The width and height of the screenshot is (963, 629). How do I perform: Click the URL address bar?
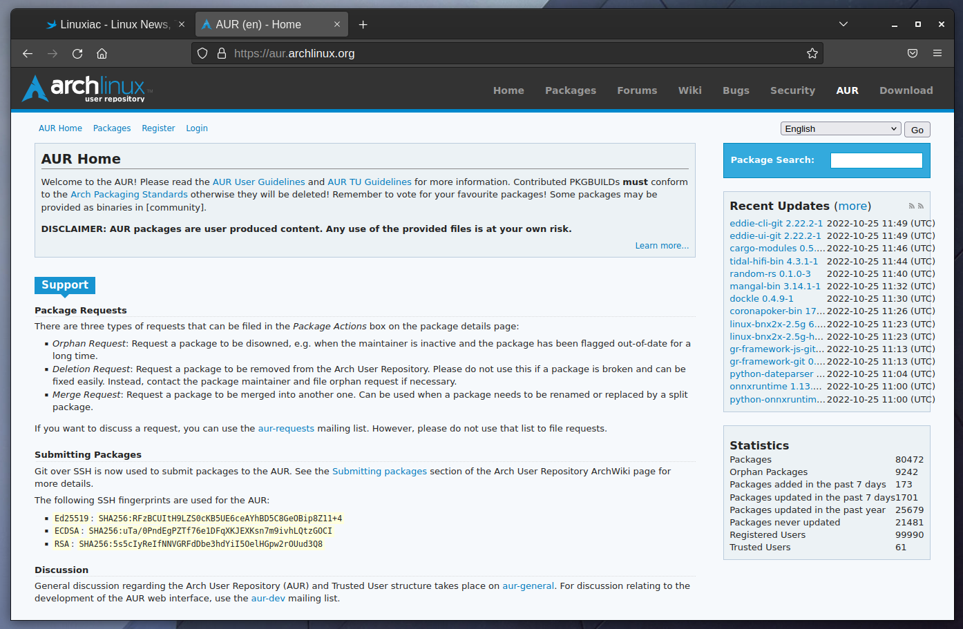[x=508, y=53]
